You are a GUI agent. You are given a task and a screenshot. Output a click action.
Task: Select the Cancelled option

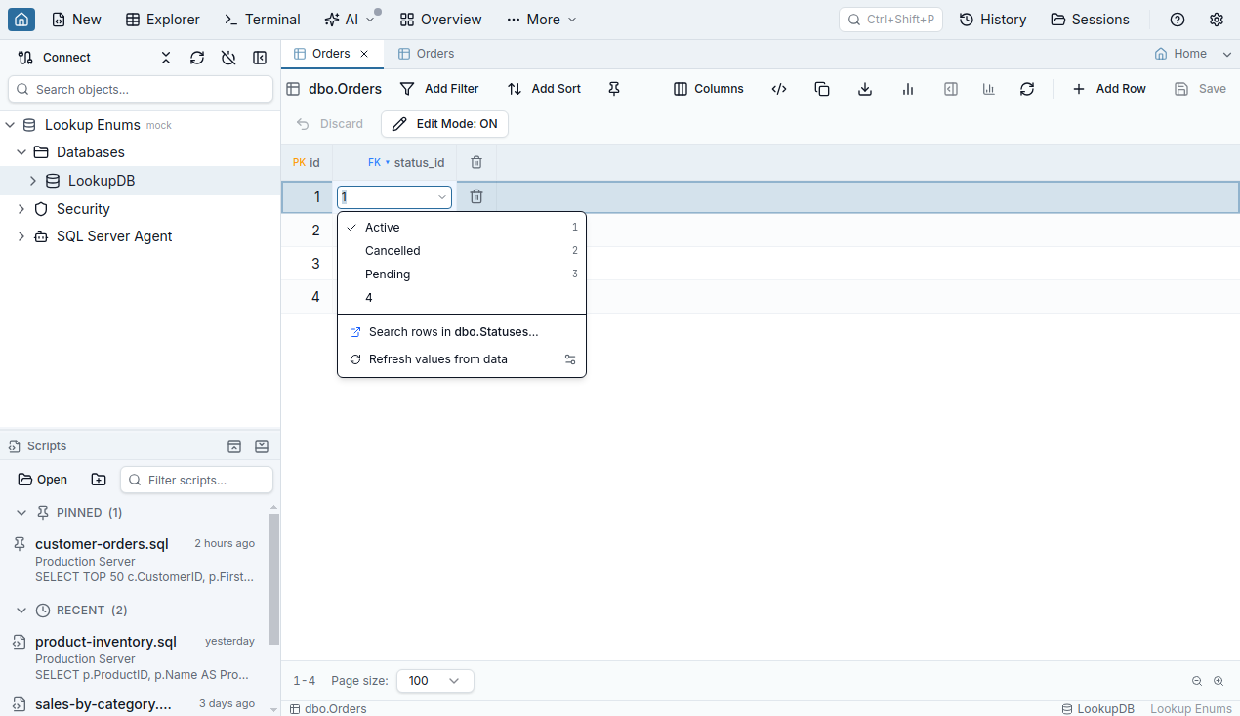(462, 251)
